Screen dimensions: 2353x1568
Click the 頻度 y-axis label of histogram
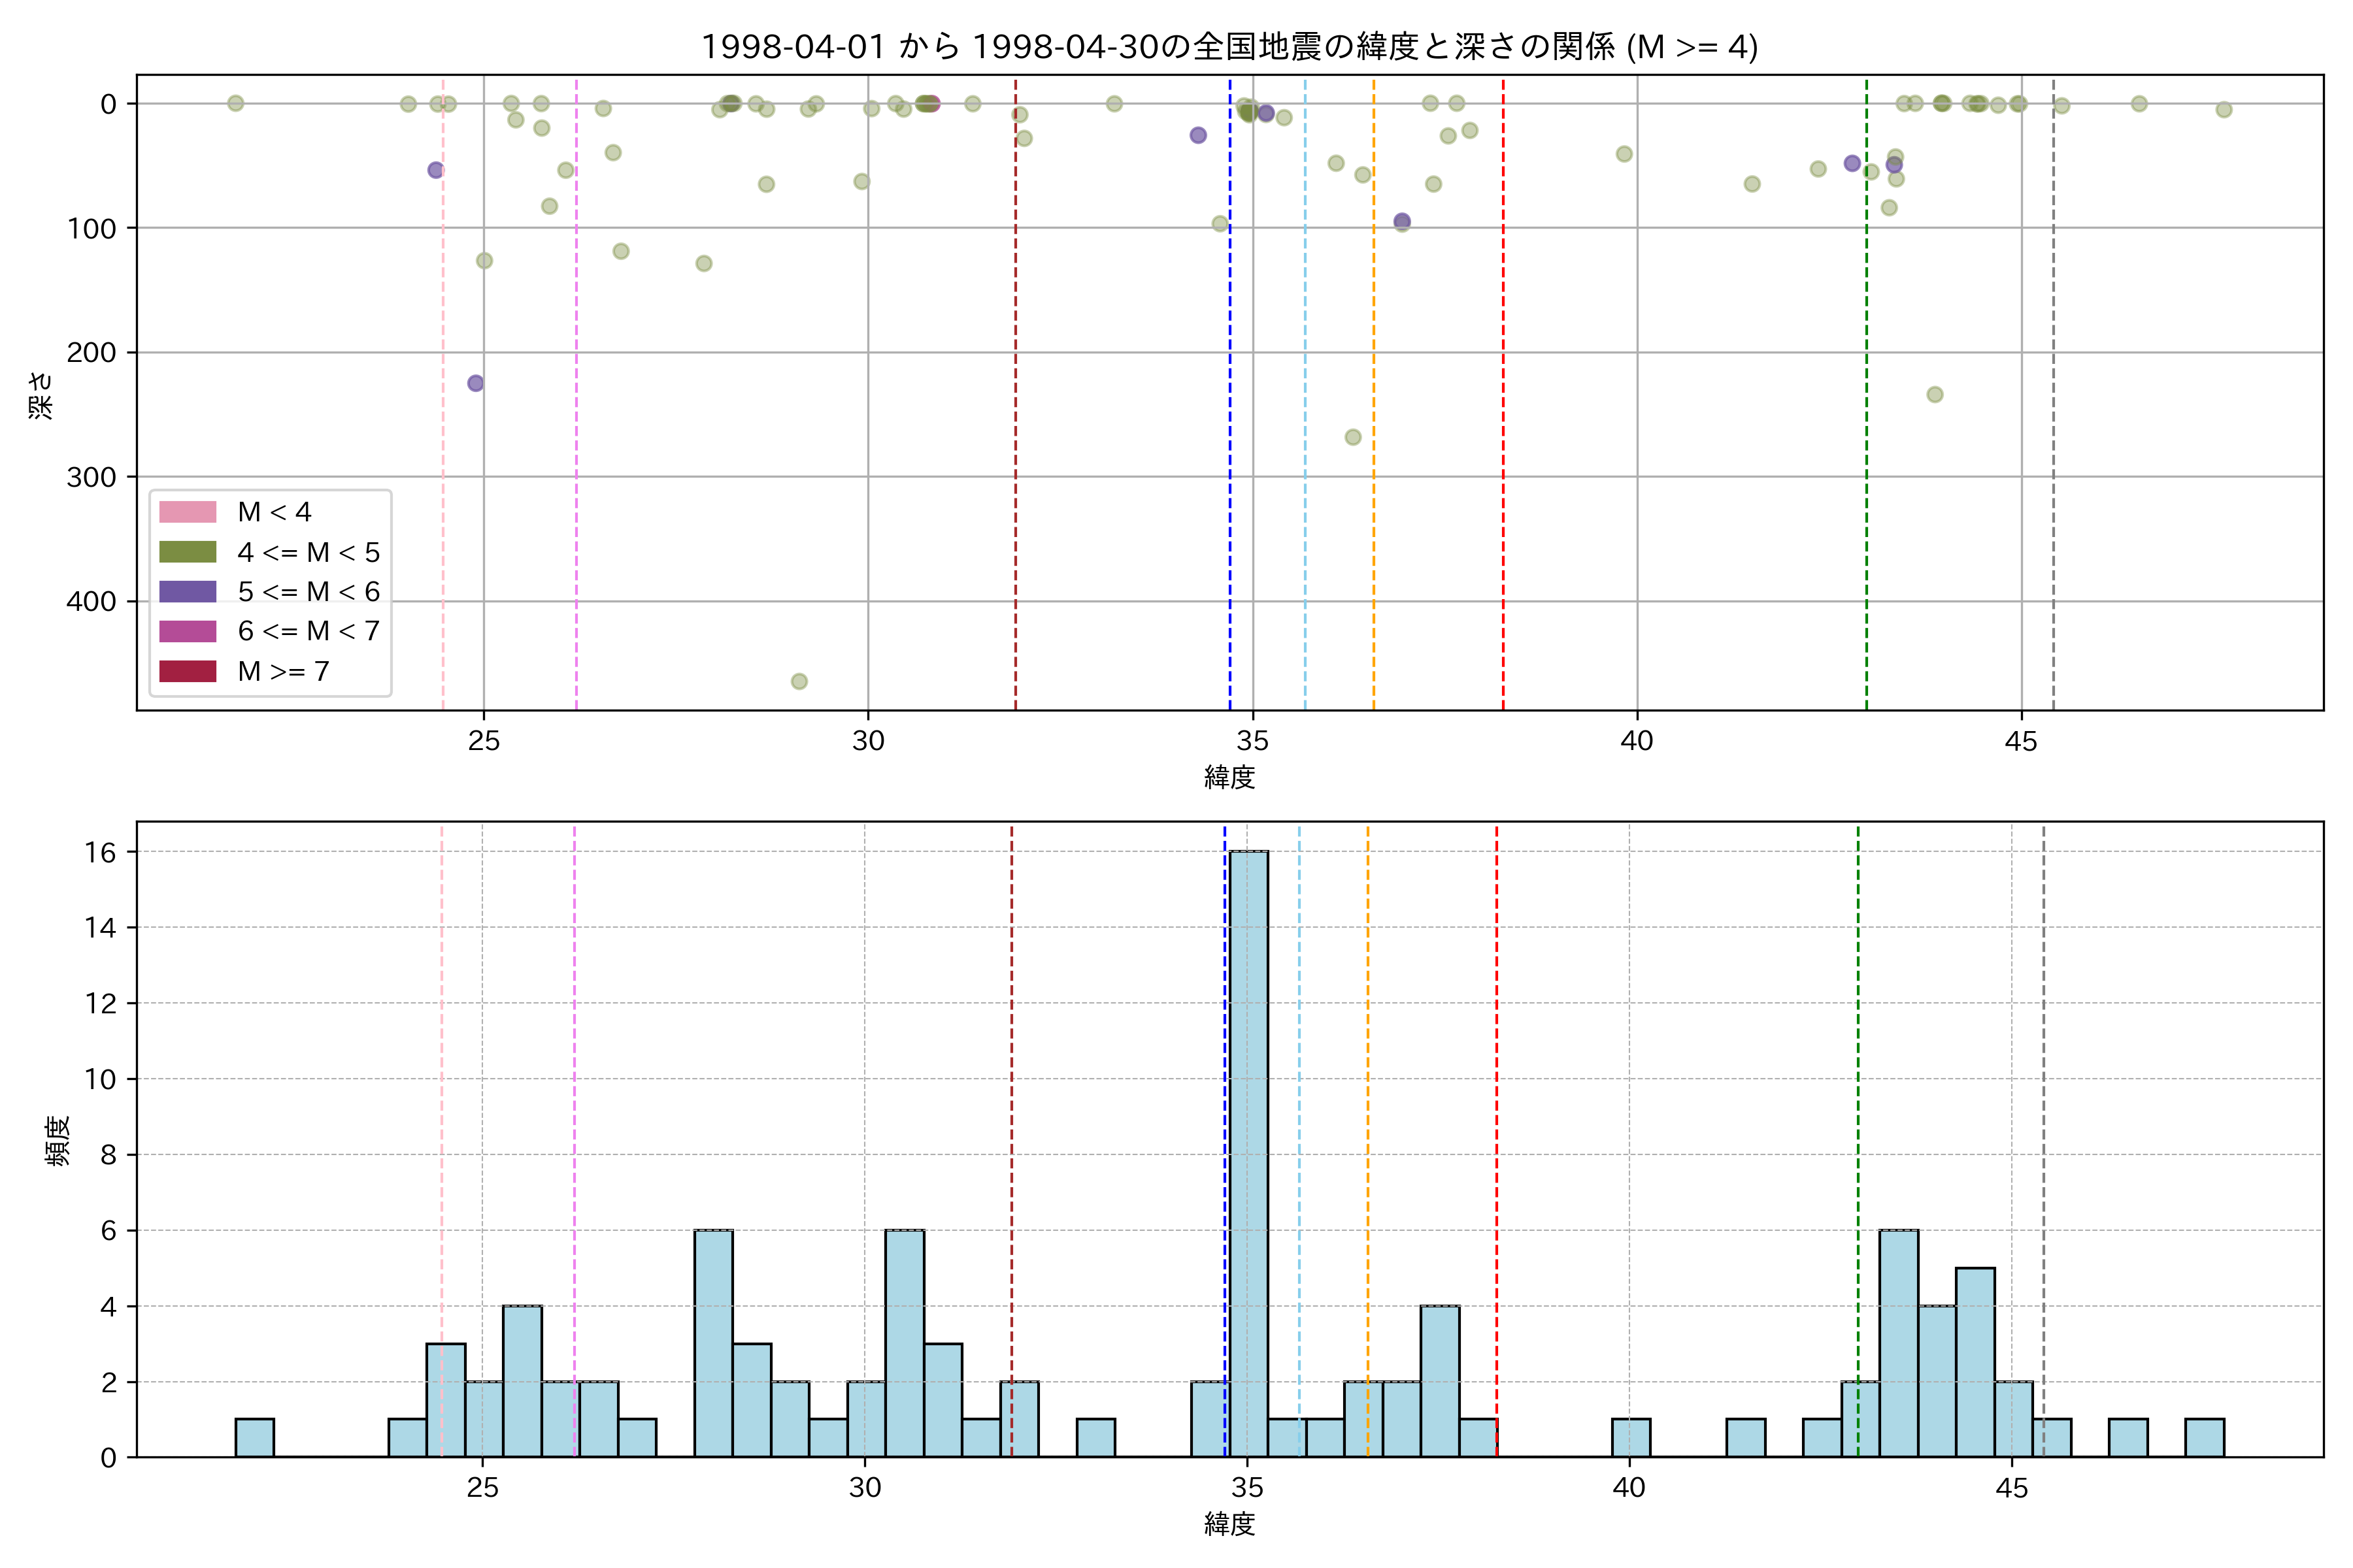58,1140
